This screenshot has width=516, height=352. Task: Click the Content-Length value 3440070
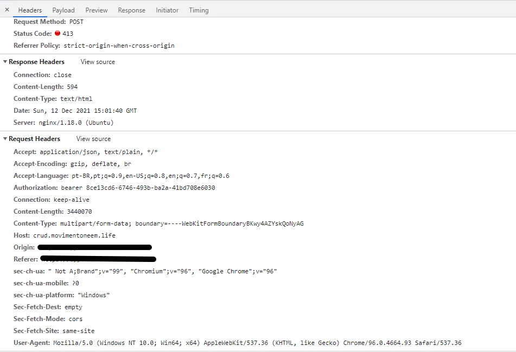[x=79, y=212]
